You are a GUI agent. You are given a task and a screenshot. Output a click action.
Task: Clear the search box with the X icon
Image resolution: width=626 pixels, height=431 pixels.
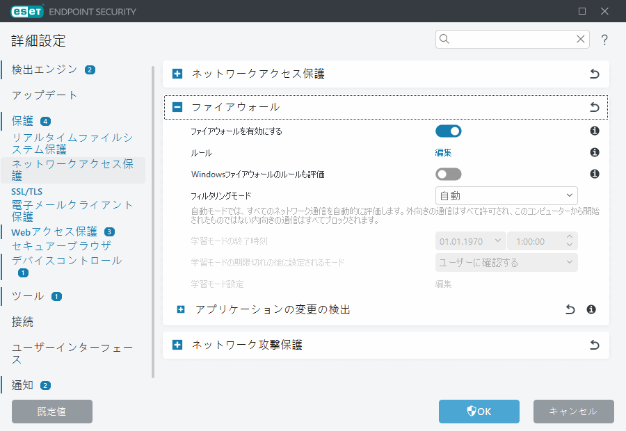pos(581,40)
